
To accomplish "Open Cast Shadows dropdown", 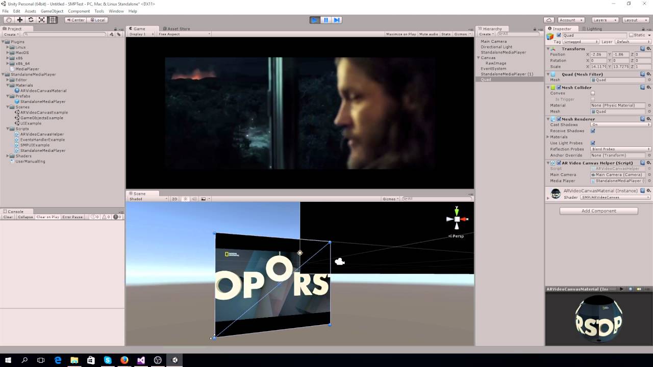I will tap(620, 124).
